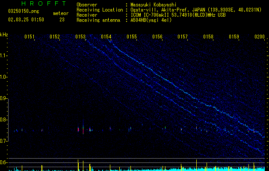Click the 0200 time marker
269x171 pixels.
[x=260, y=37]
